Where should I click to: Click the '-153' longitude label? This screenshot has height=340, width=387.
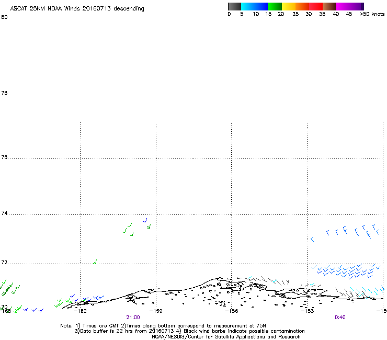click(307, 311)
